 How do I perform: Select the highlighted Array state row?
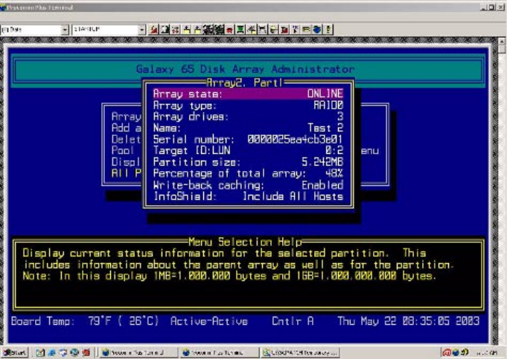pos(248,94)
